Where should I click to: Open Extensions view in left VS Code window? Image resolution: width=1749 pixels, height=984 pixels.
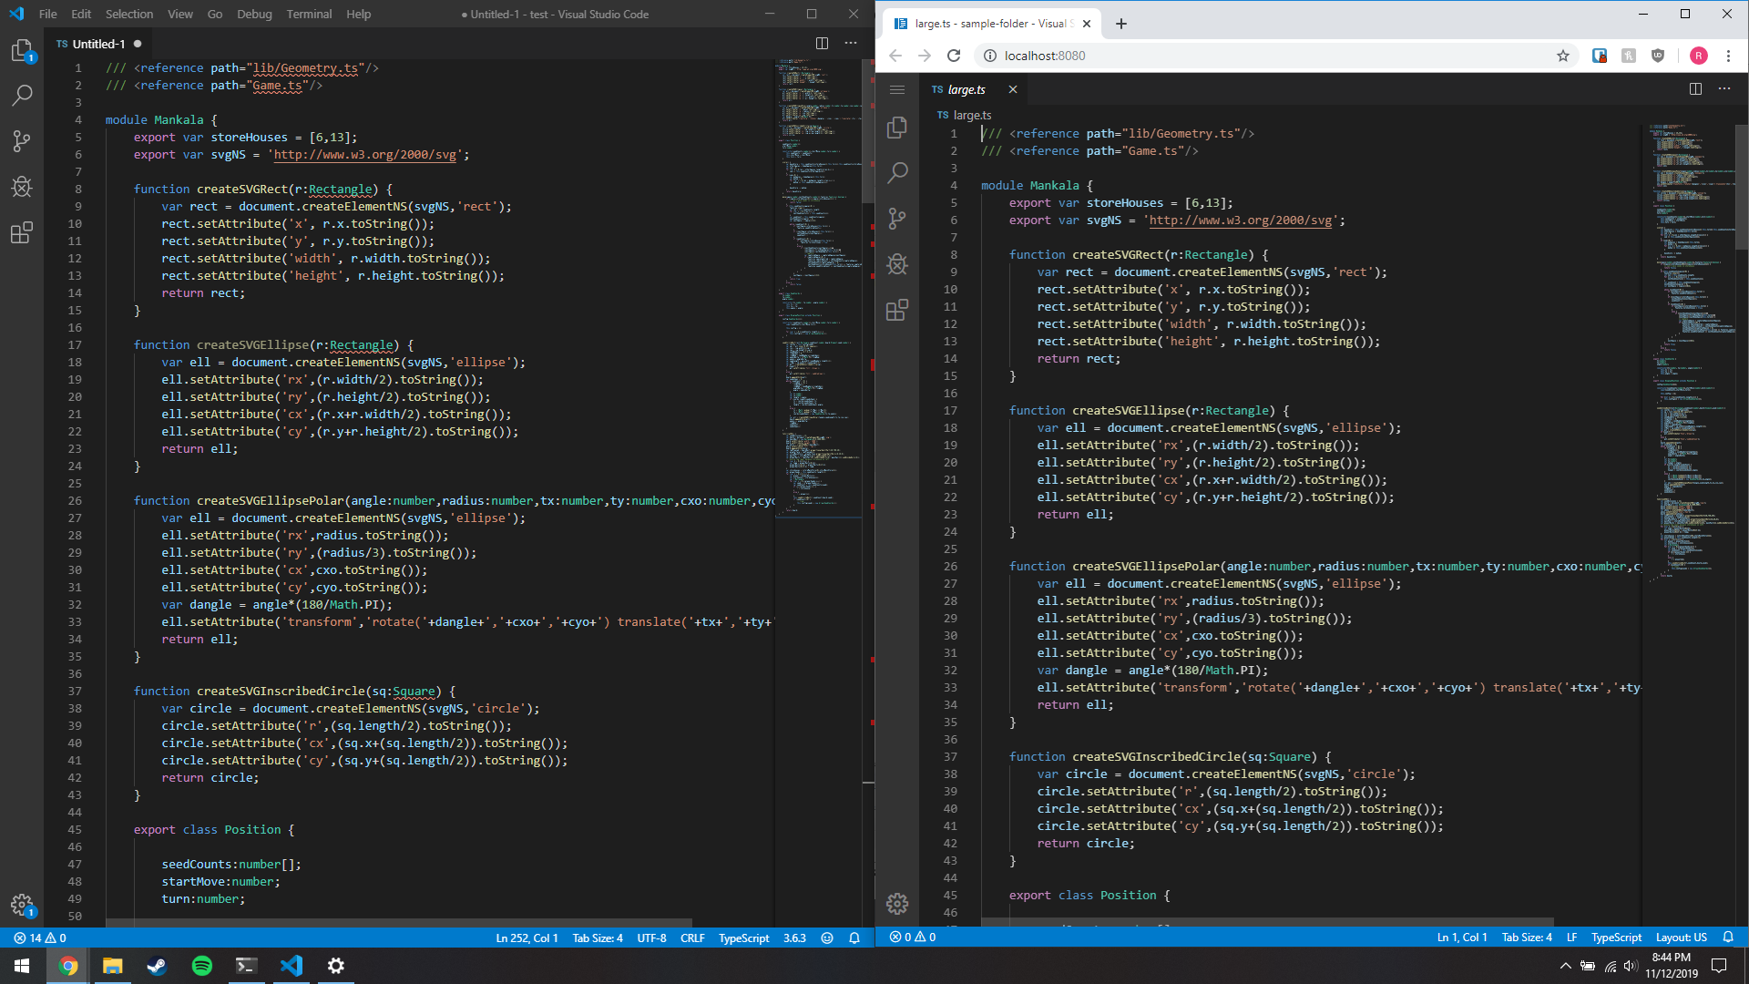click(22, 232)
